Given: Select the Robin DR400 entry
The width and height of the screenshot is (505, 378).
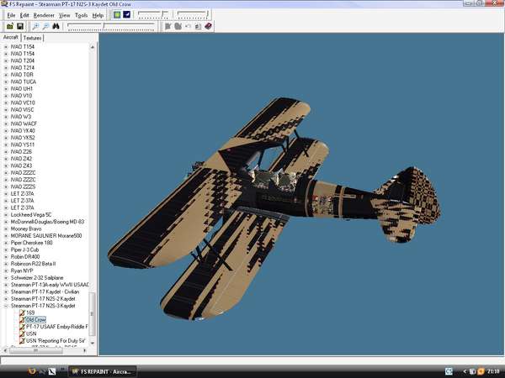Looking at the screenshot, I should click(x=25, y=256).
